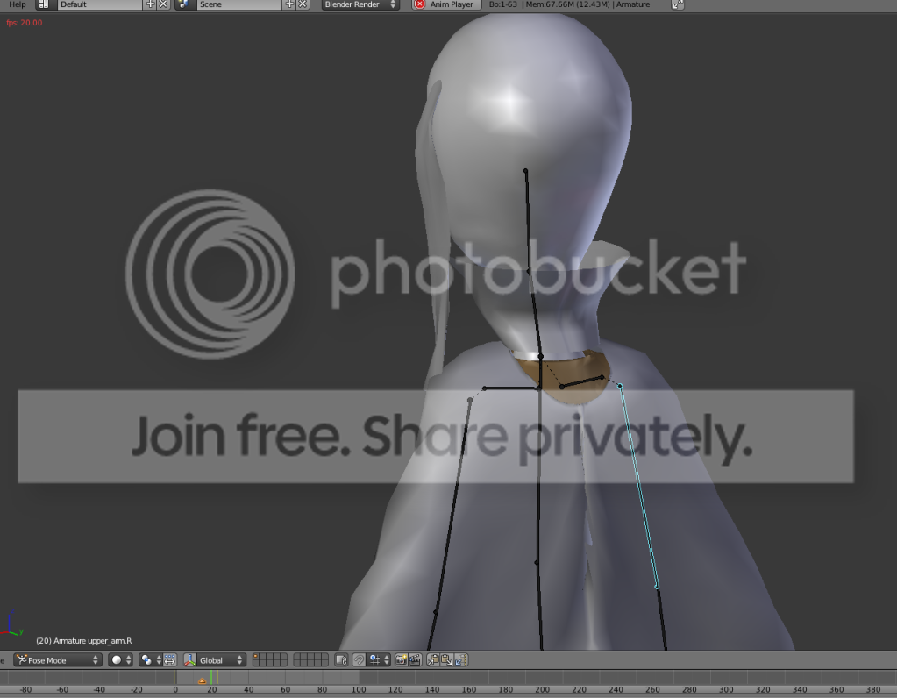Enable snapping with the magnet icon
The image size is (897, 698).
click(x=360, y=659)
